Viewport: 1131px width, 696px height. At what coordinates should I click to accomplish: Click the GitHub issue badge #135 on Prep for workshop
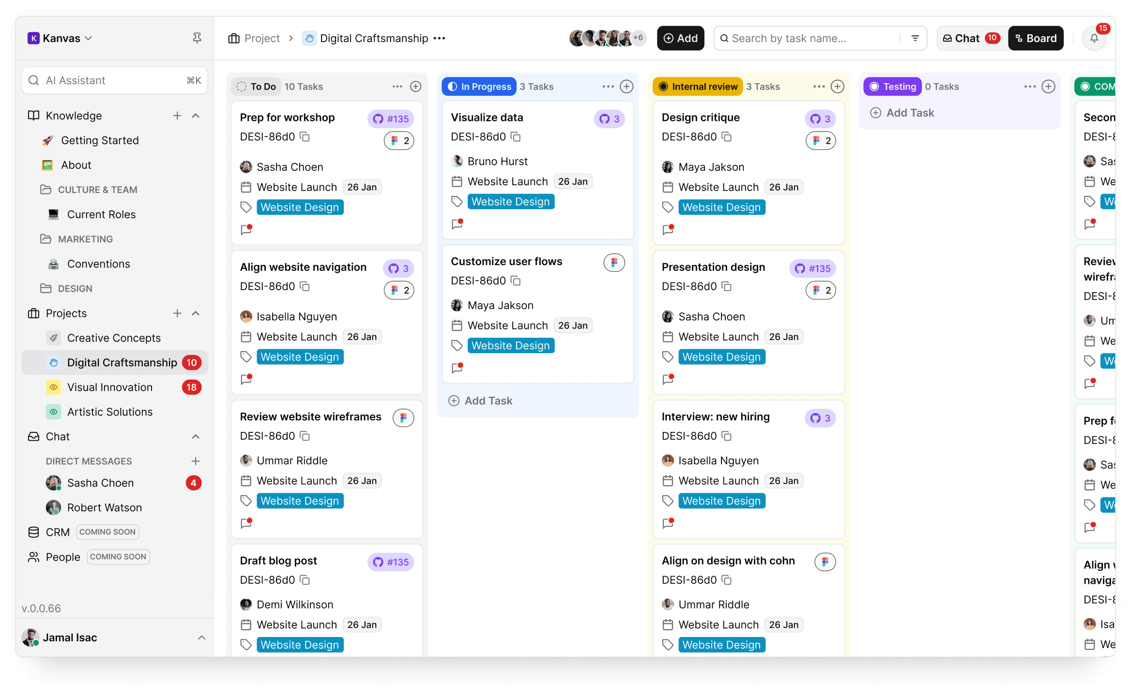(391, 118)
